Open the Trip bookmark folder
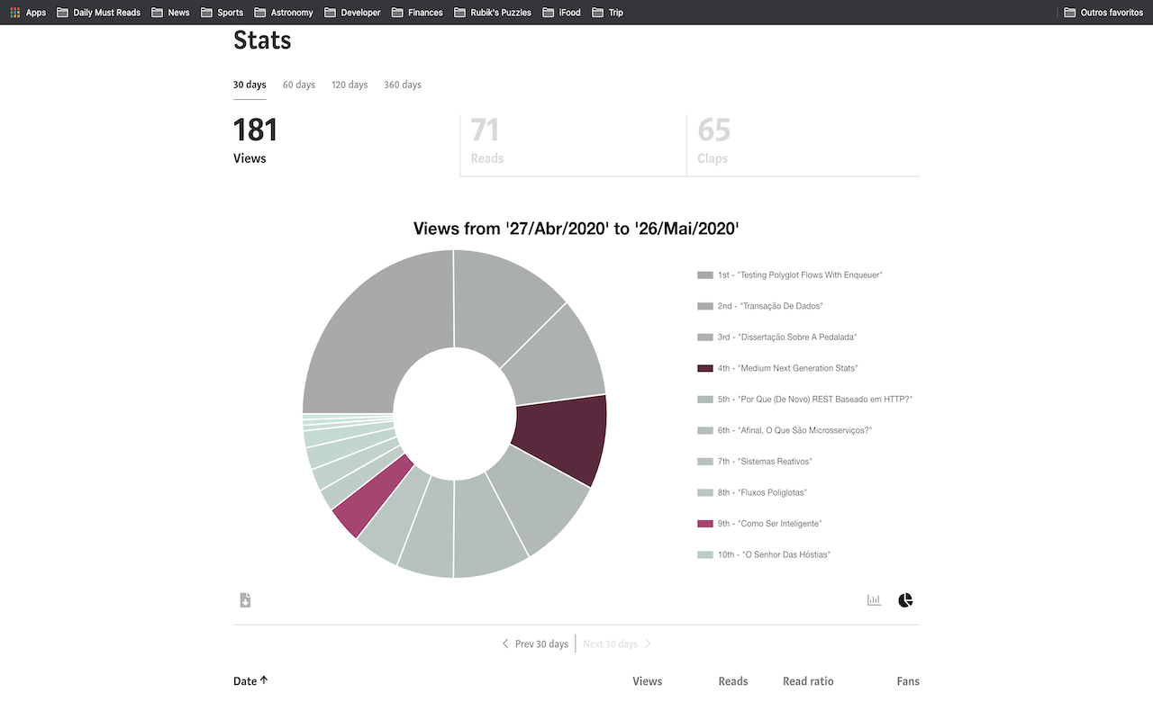1153x720 pixels. [607, 13]
